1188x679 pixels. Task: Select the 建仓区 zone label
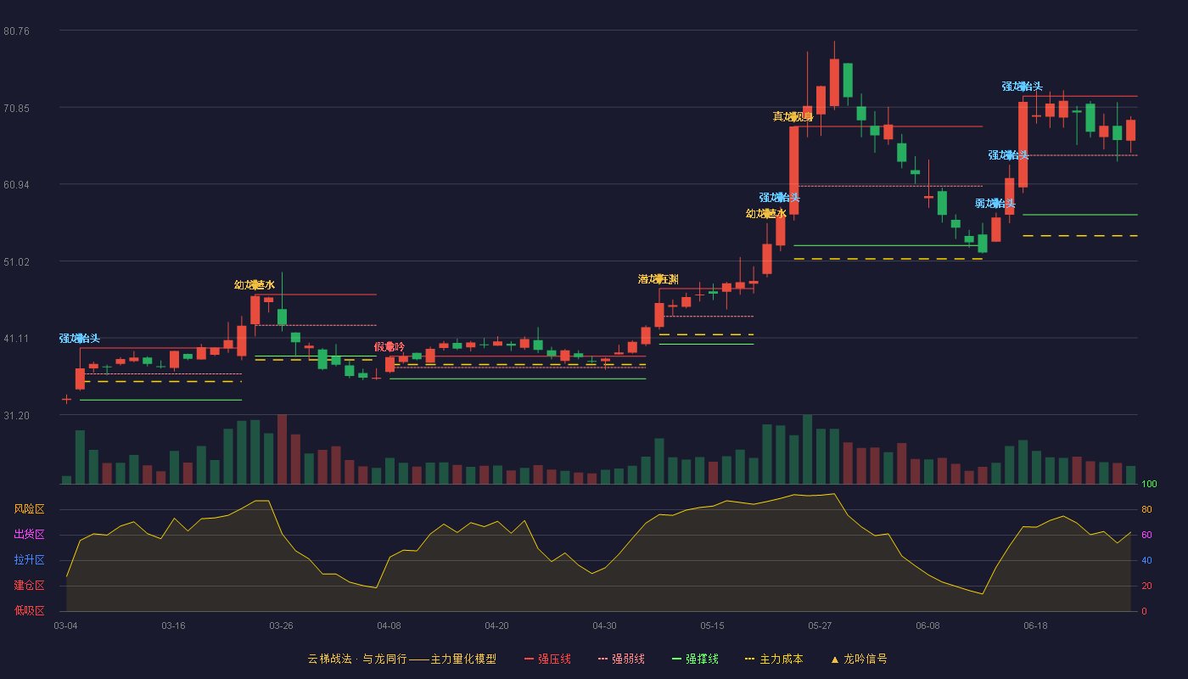click(x=29, y=586)
